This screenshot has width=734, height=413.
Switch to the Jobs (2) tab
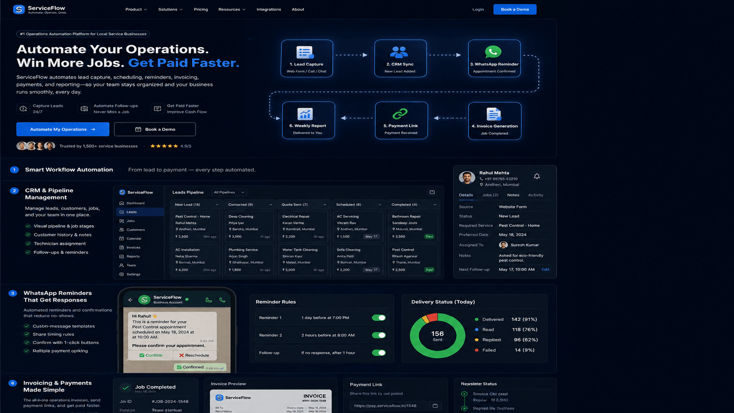pyautogui.click(x=490, y=195)
